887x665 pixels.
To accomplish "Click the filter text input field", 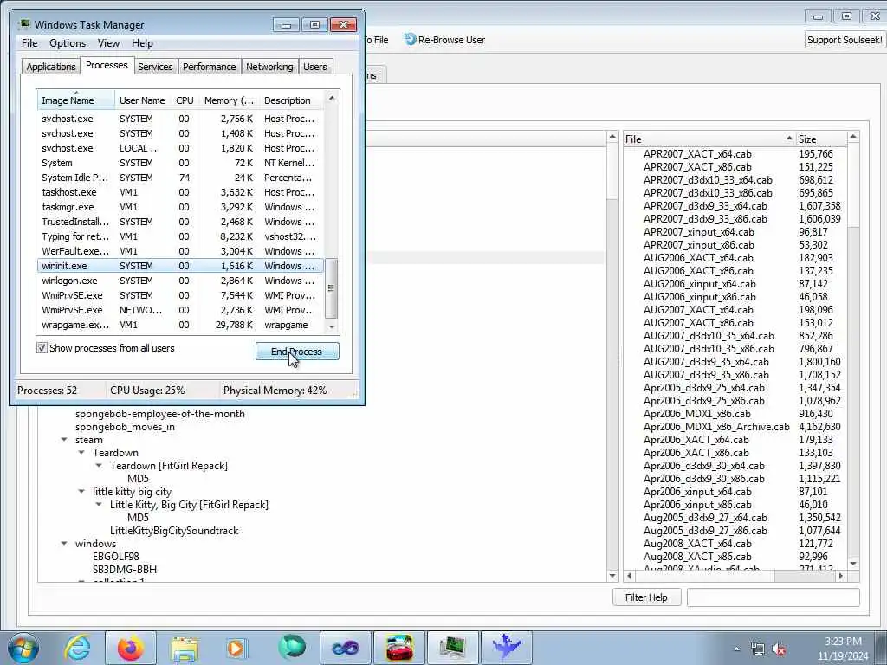I will pyautogui.click(x=773, y=597).
